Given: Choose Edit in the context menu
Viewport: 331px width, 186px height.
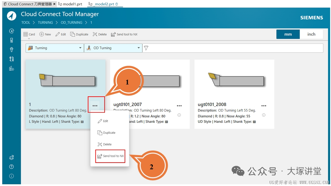Looking at the screenshot, I should (103, 121).
